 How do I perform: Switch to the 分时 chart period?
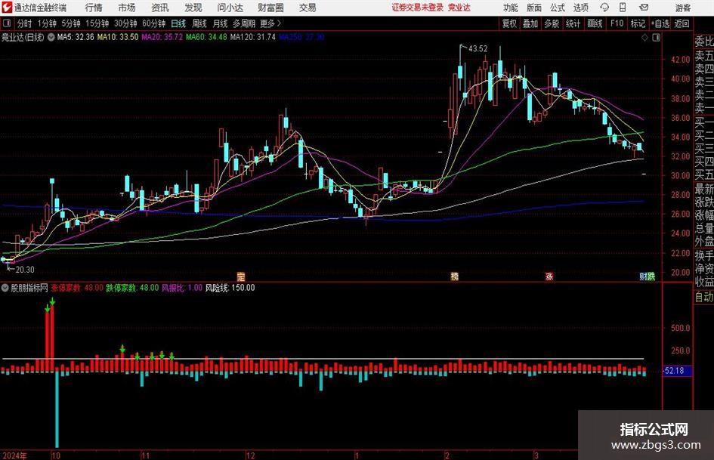click(x=24, y=23)
